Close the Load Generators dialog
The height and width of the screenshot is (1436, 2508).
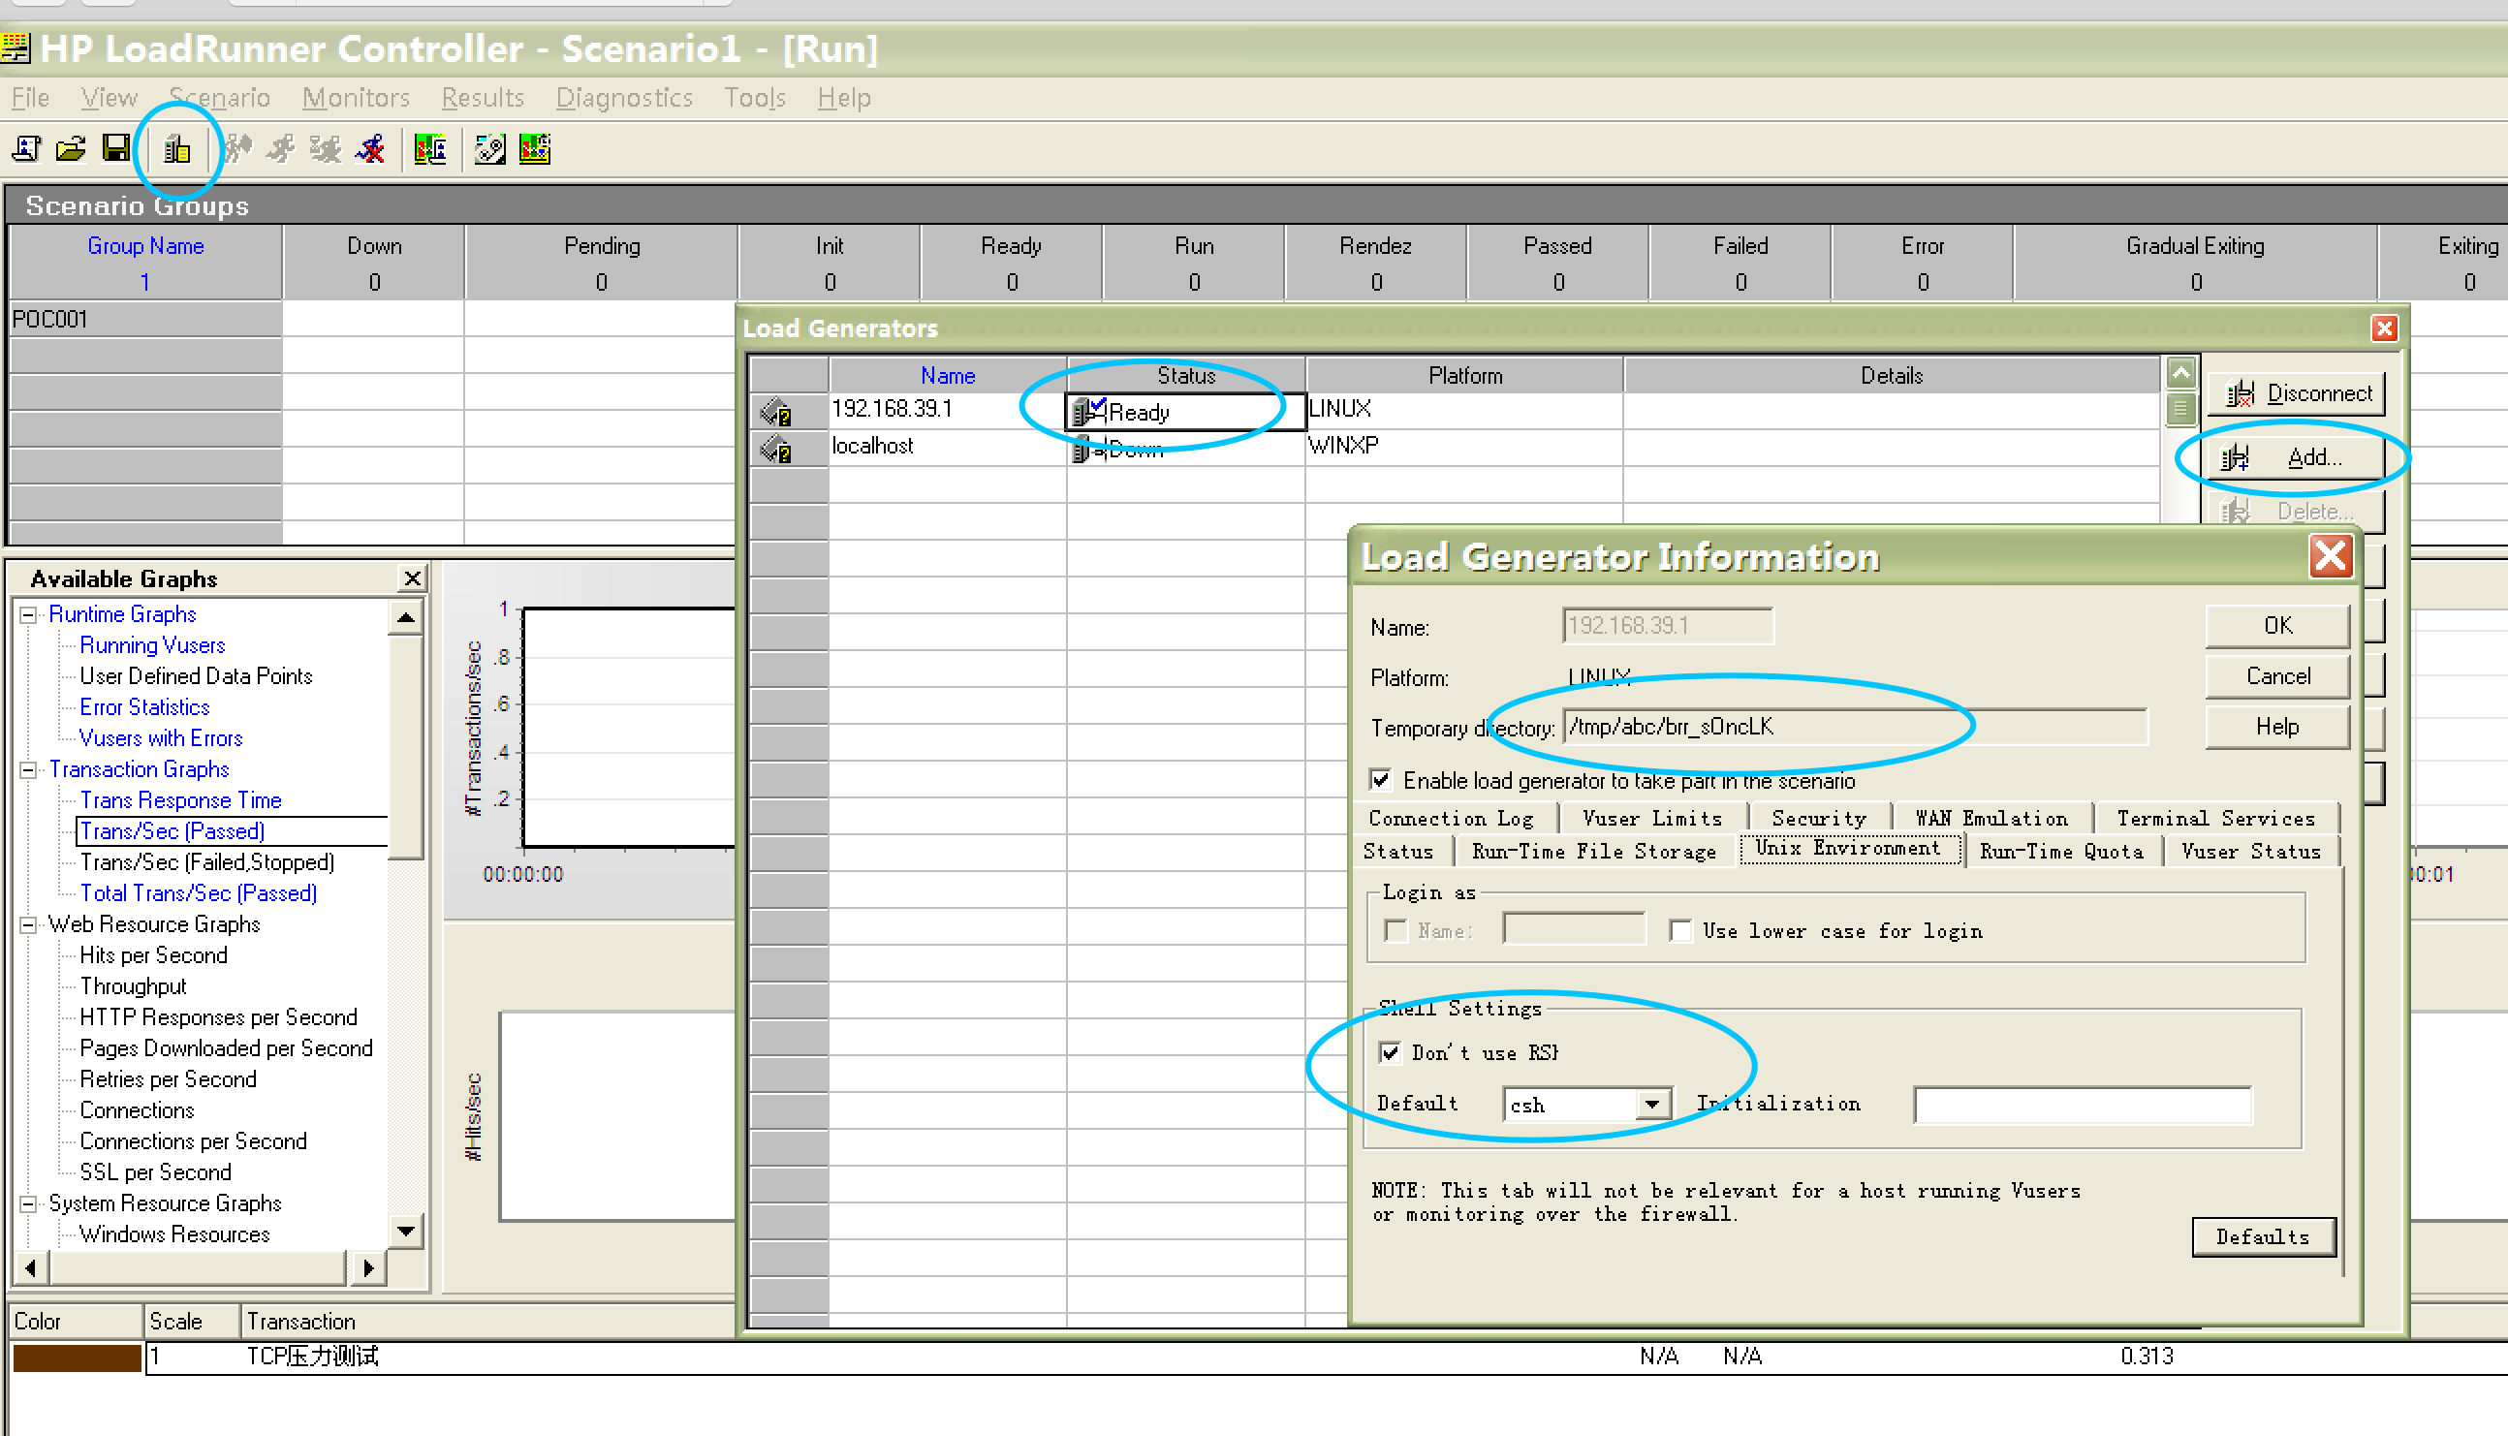click(2384, 328)
